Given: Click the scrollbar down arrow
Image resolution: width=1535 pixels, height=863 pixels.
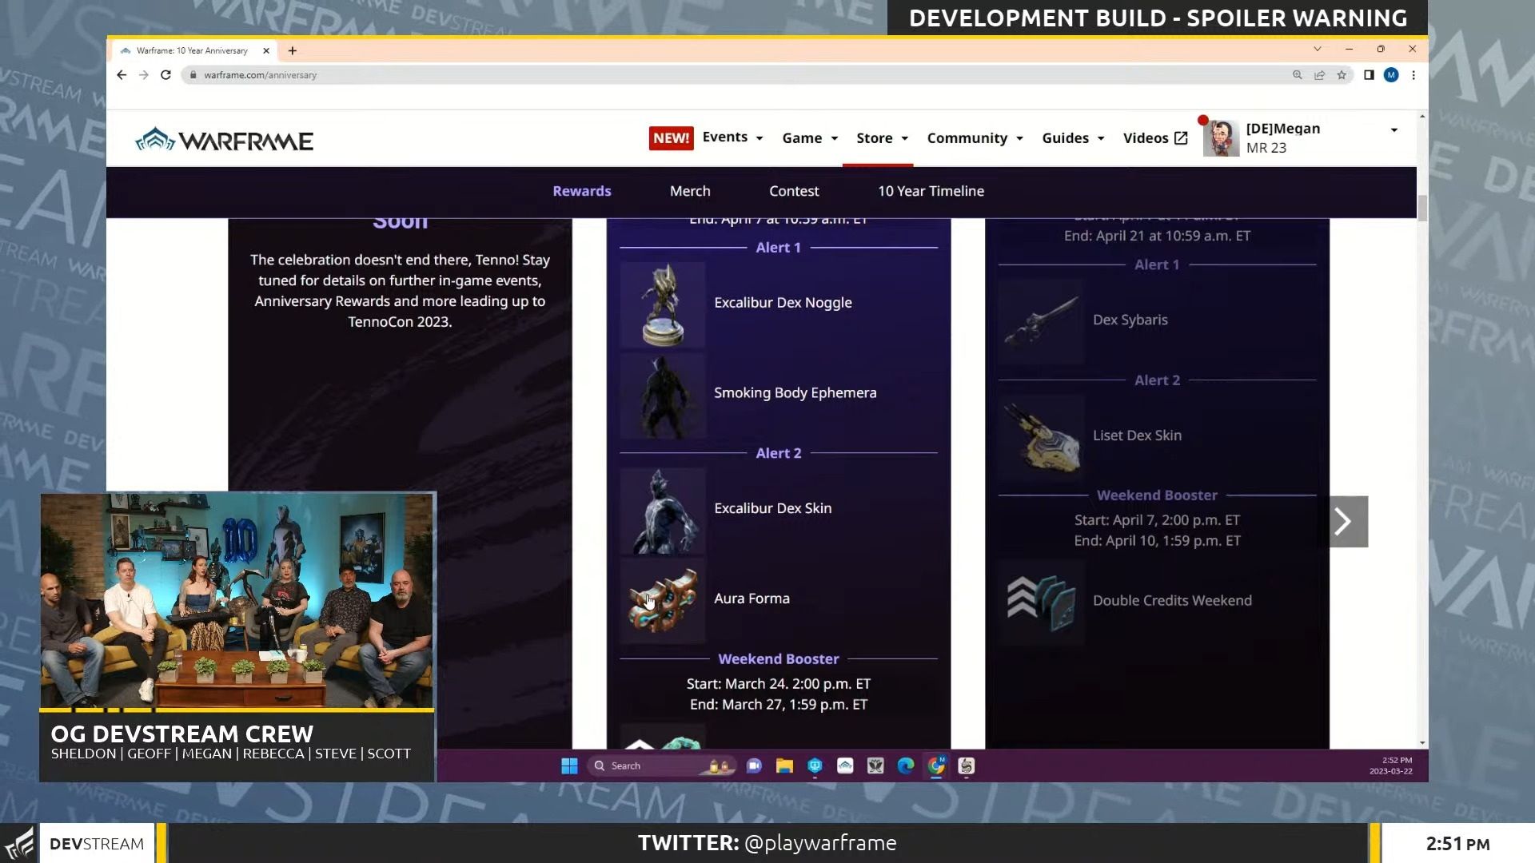Looking at the screenshot, I should coord(1422,744).
